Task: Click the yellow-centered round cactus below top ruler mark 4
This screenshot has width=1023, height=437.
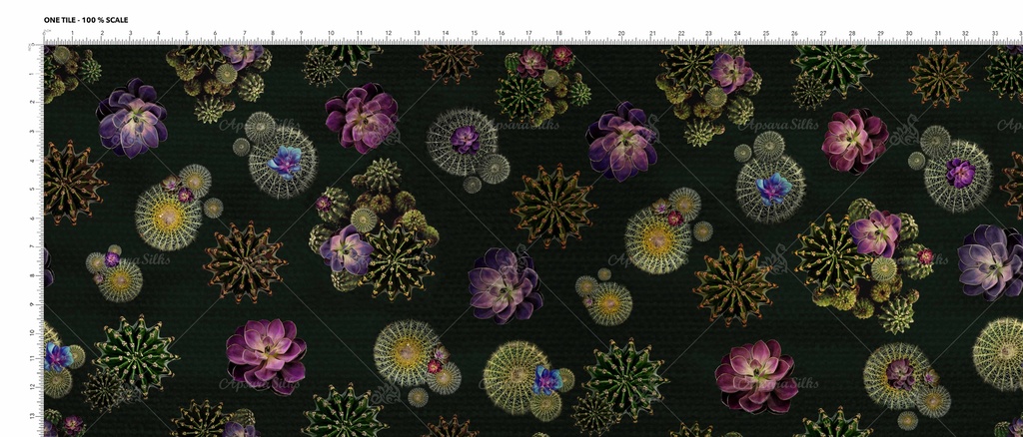Action: pos(167,217)
